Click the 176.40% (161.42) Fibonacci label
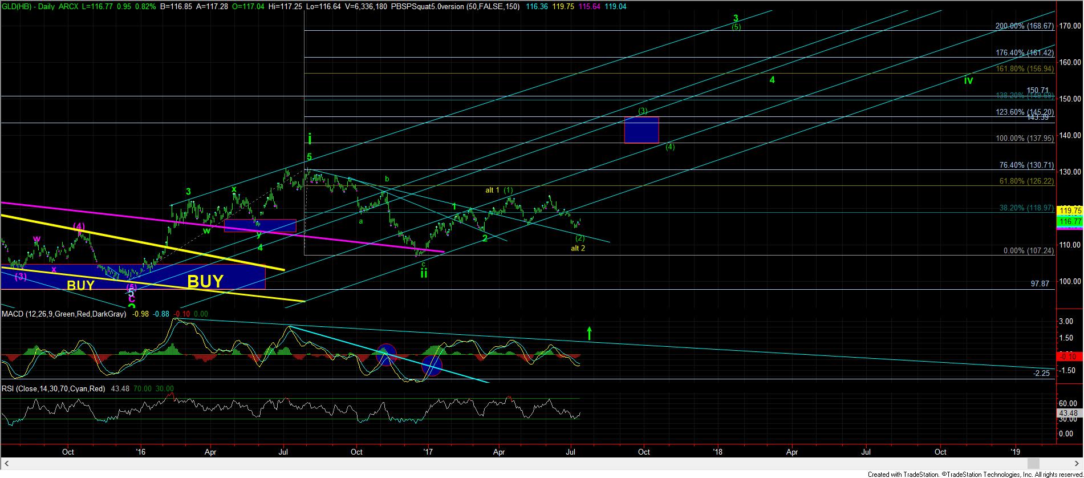Viewport: 1084px width, 478px height. 1024,52
